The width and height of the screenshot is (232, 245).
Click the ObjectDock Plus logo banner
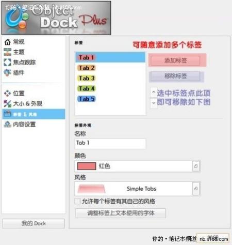[x=56, y=18]
